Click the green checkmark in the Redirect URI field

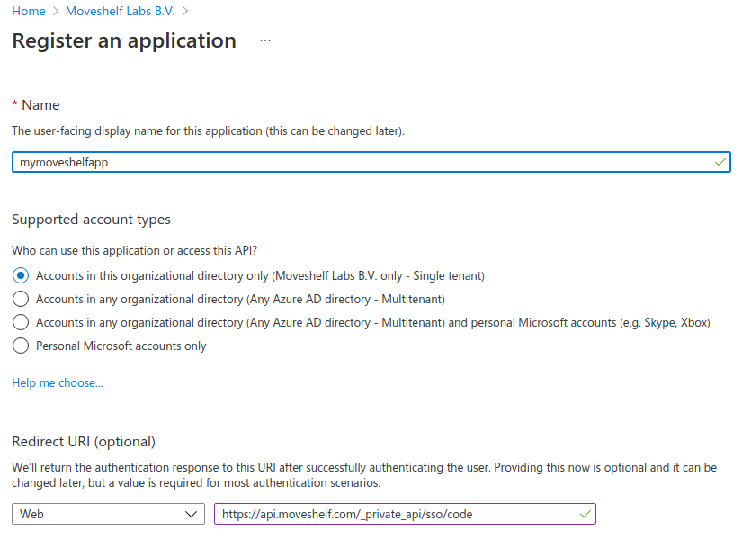tap(585, 514)
